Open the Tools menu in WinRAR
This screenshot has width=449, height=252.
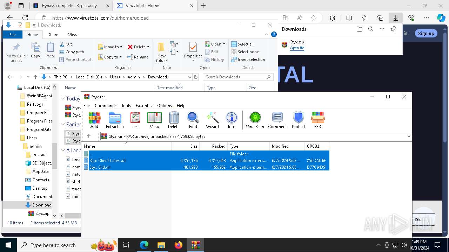click(126, 105)
